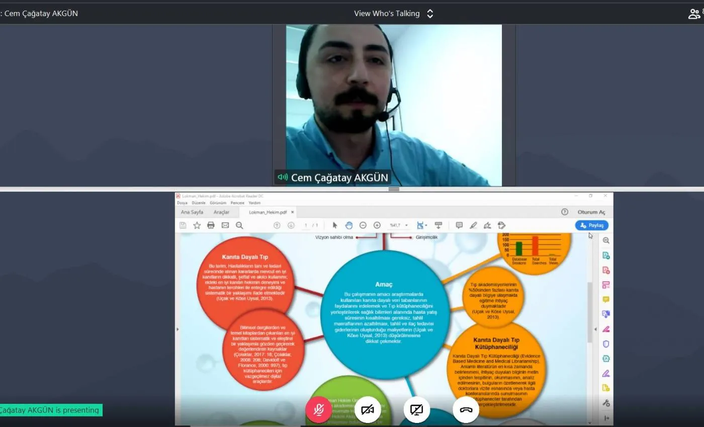704x427 pixels.
Task: Open the Protect shield tool in sidebar
Action: tap(606, 344)
